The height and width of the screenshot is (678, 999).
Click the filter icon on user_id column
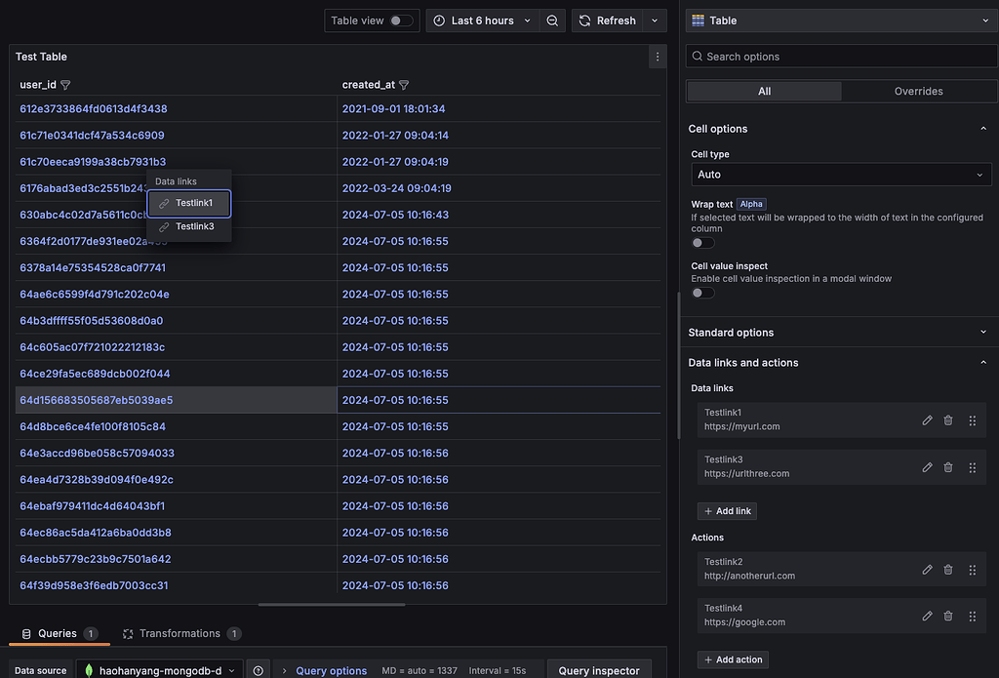(64, 85)
